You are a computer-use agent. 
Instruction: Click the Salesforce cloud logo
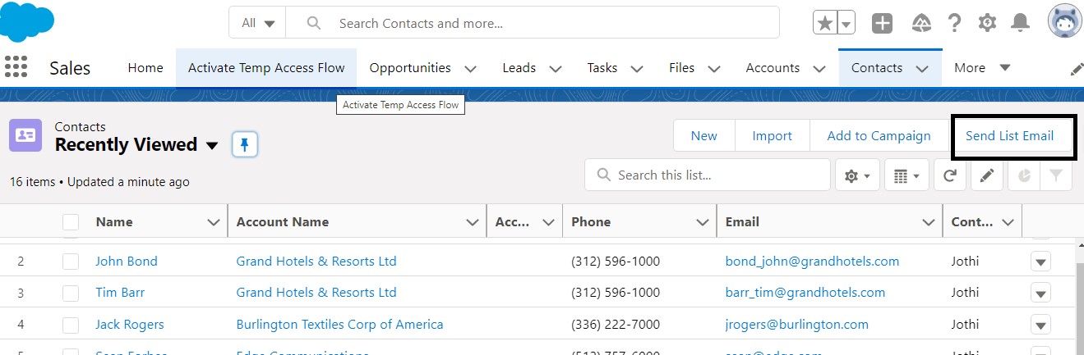[27, 22]
